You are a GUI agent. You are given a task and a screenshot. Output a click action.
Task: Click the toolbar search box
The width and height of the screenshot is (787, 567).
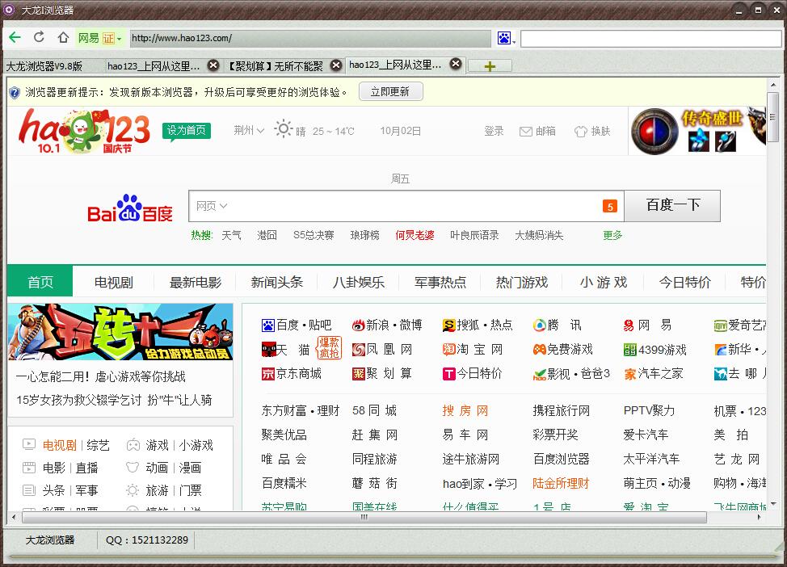pos(651,39)
